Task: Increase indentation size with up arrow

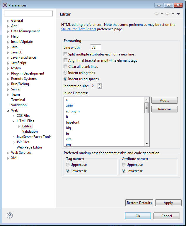Action: tap(100, 85)
